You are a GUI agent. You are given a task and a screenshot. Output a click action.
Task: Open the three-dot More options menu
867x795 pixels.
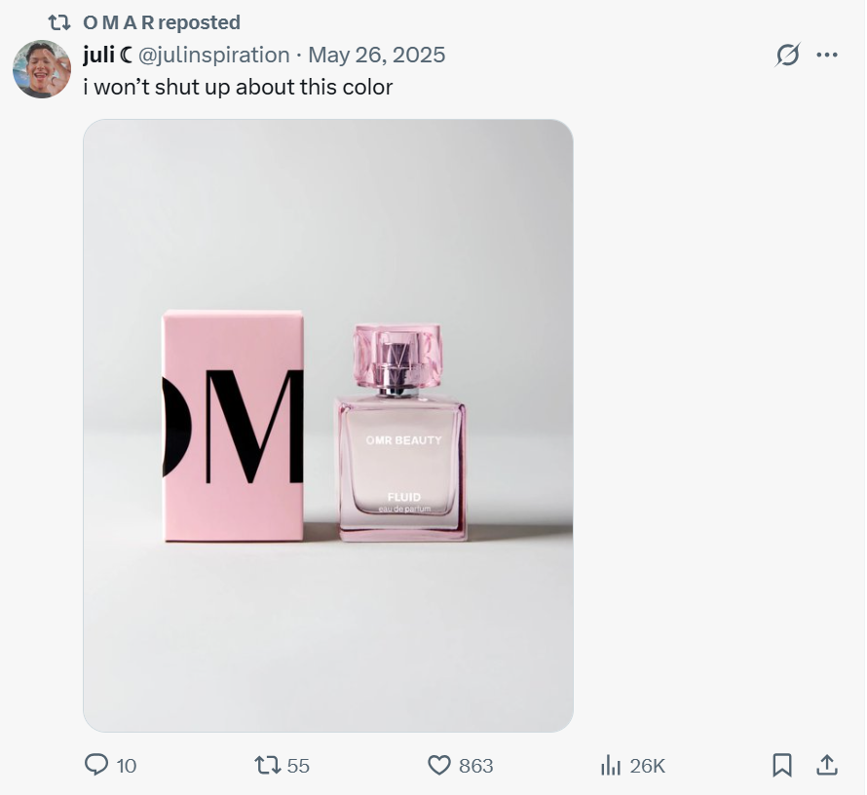coord(827,56)
